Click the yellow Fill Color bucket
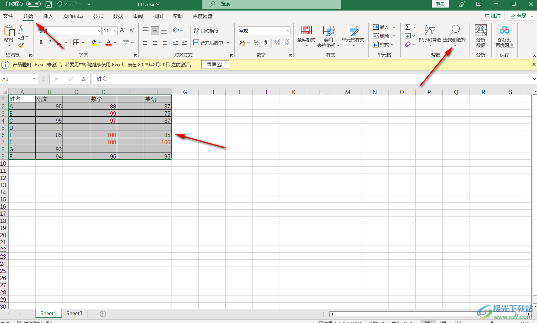This screenshot has width=537, height=323. click(94, 43)
